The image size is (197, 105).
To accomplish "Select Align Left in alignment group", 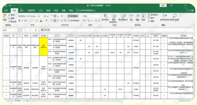I will point(52,21).
